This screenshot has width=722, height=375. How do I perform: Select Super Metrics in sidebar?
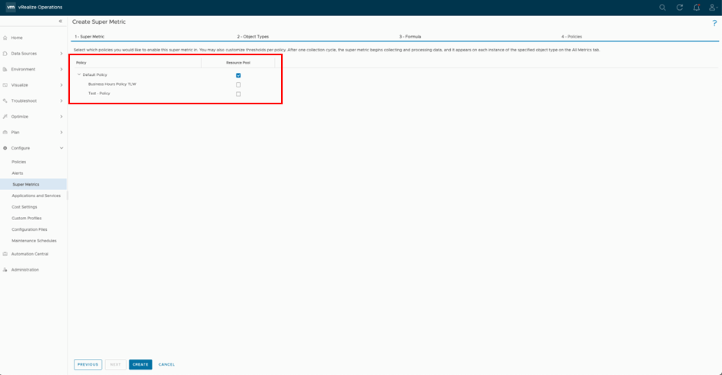(33, 184)
